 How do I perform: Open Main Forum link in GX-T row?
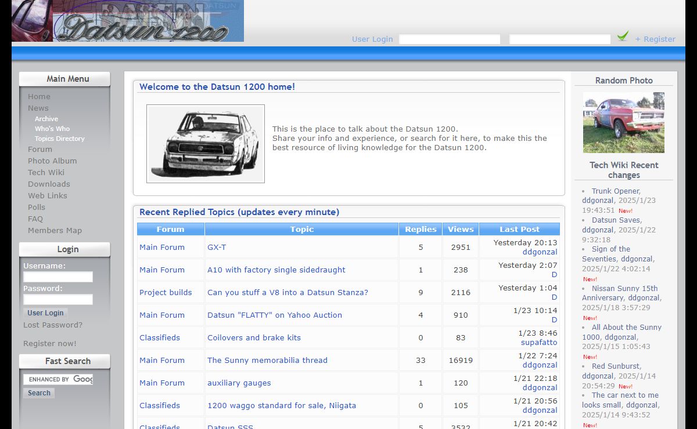[x=162, y=248]
